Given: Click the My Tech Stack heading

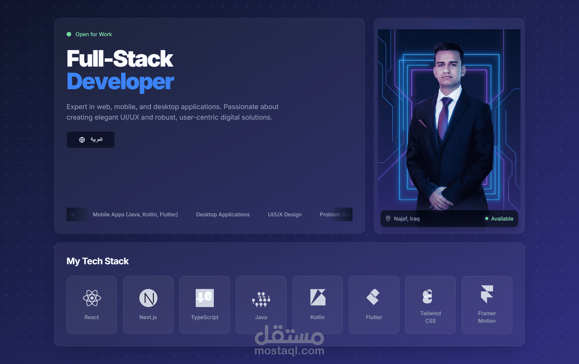Looking at the screenshot, I should tap(97, 261).
